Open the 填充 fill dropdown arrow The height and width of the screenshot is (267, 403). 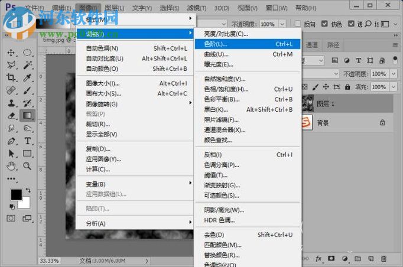point(394,87)
